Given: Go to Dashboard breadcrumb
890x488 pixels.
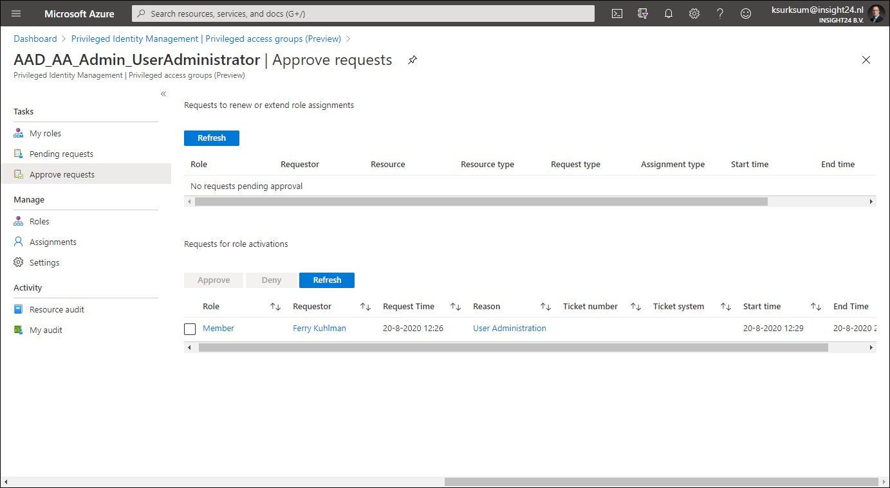Looking at the screenshot, I should coord(35,39).
